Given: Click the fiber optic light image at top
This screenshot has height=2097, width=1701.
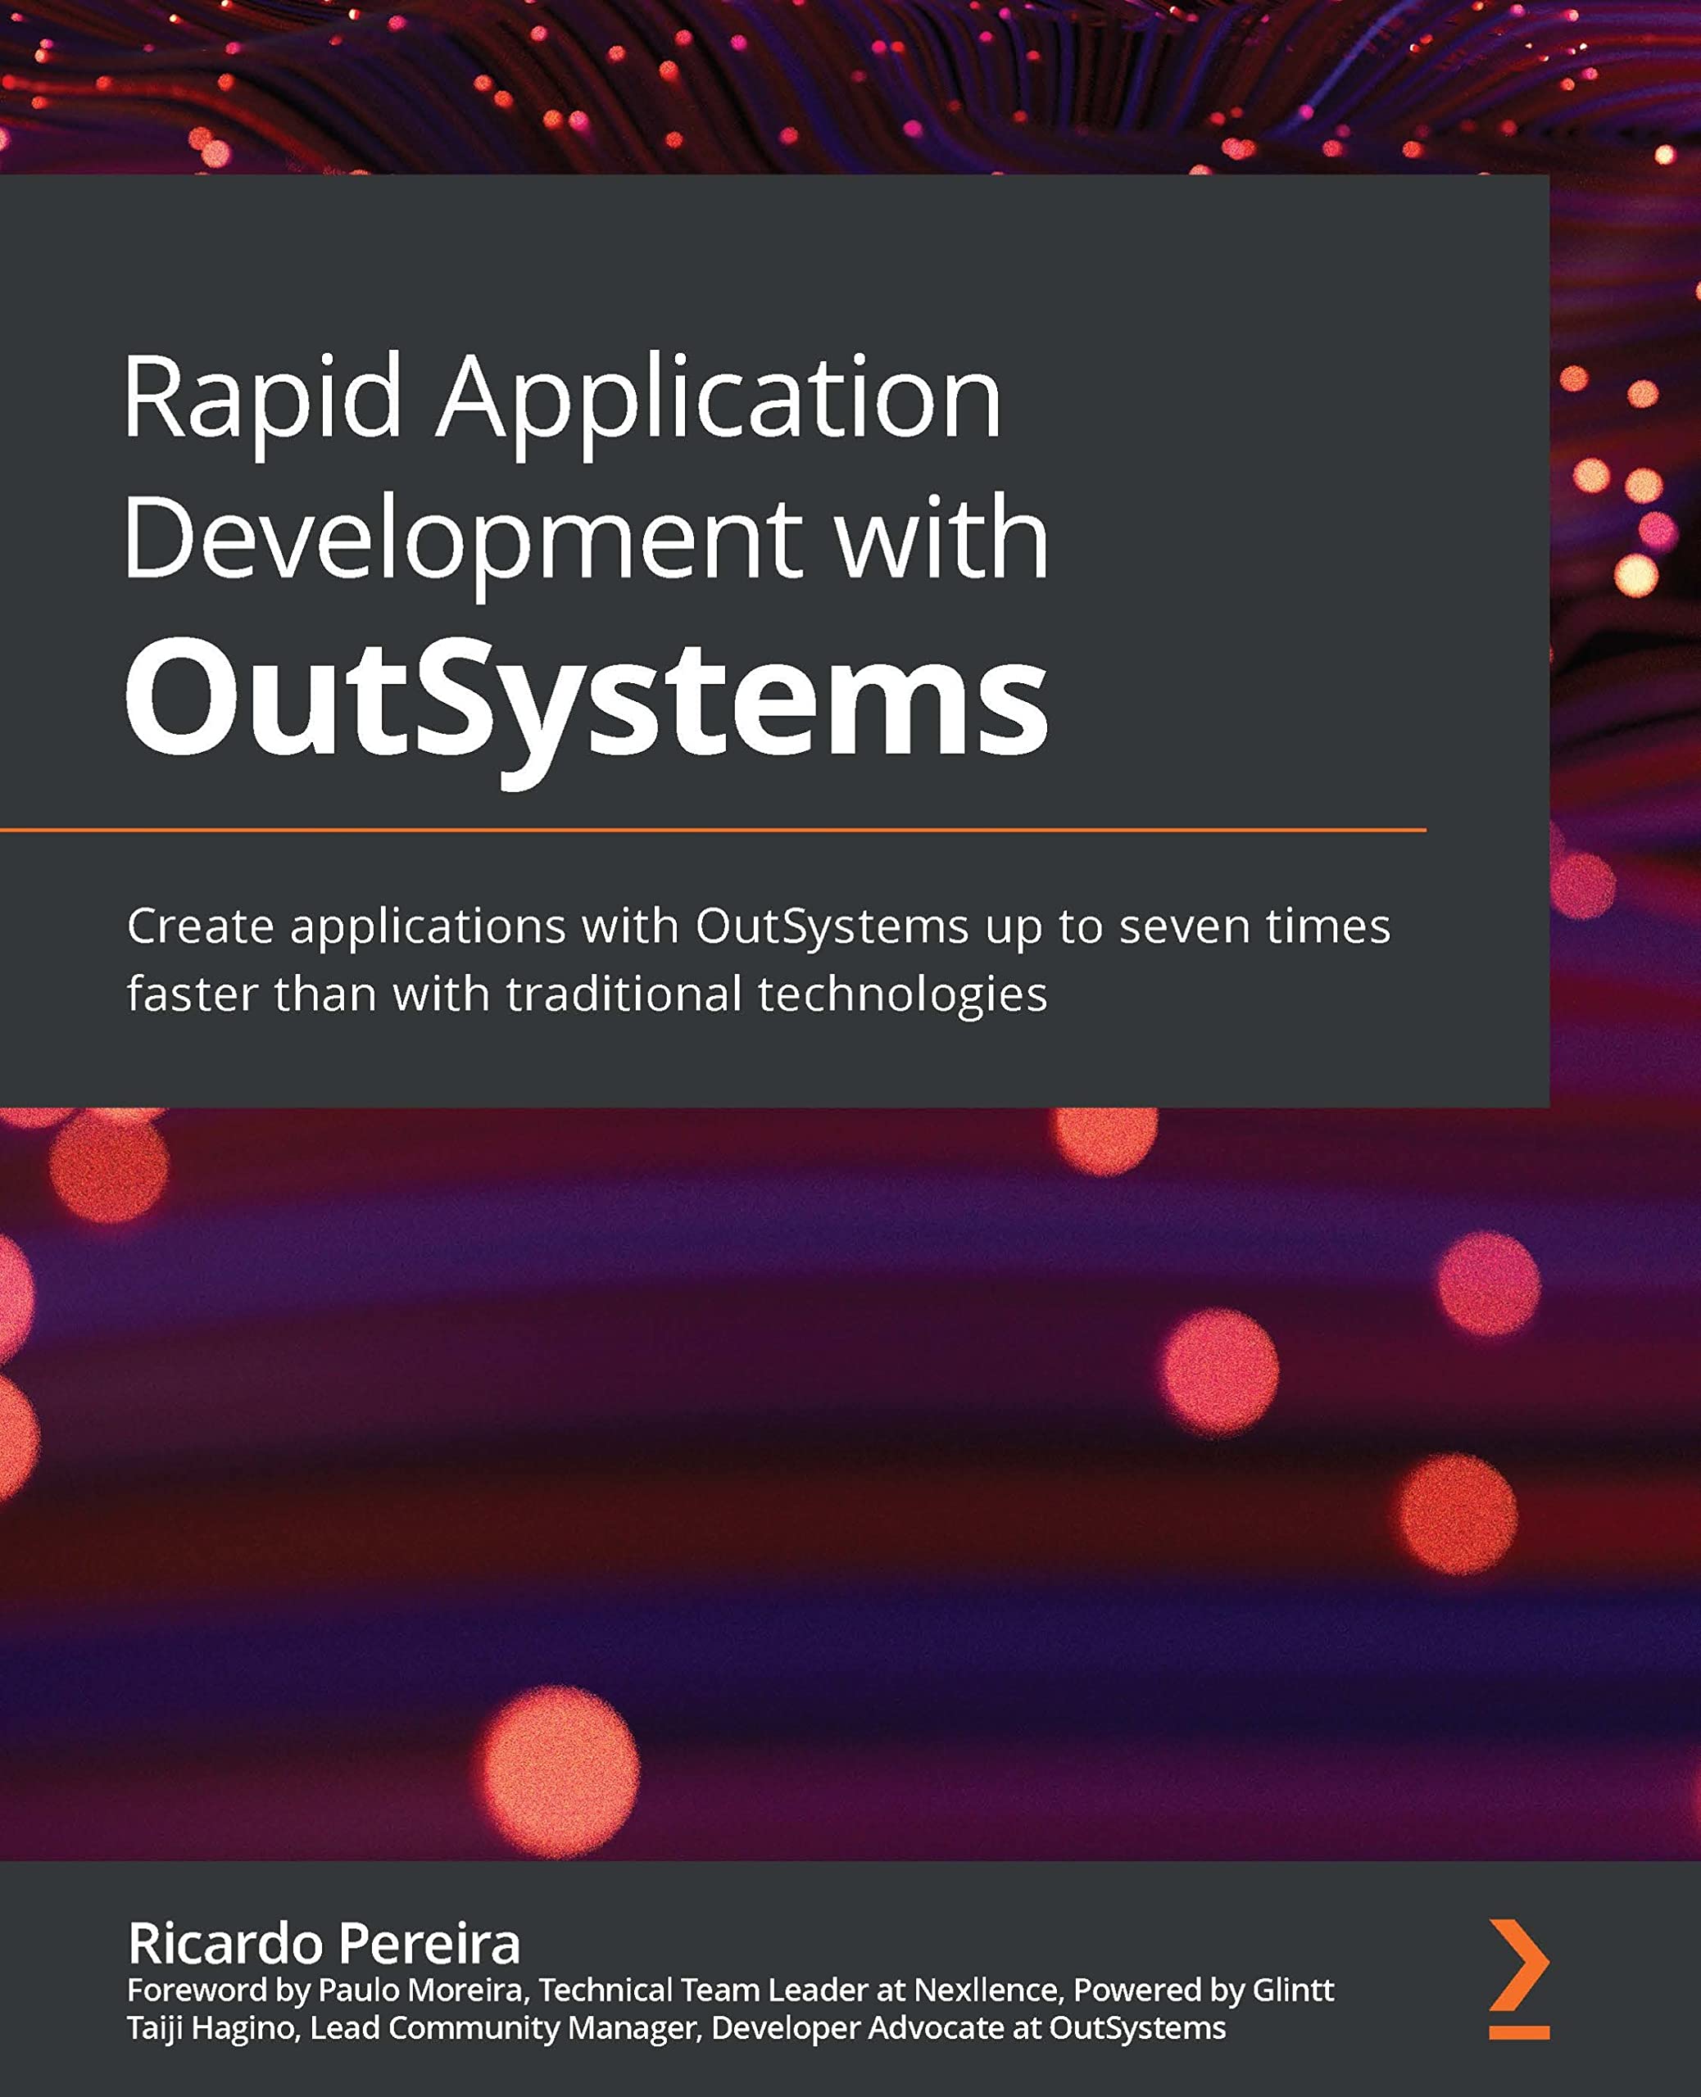Looking at the screenshot, I should 850,86.
